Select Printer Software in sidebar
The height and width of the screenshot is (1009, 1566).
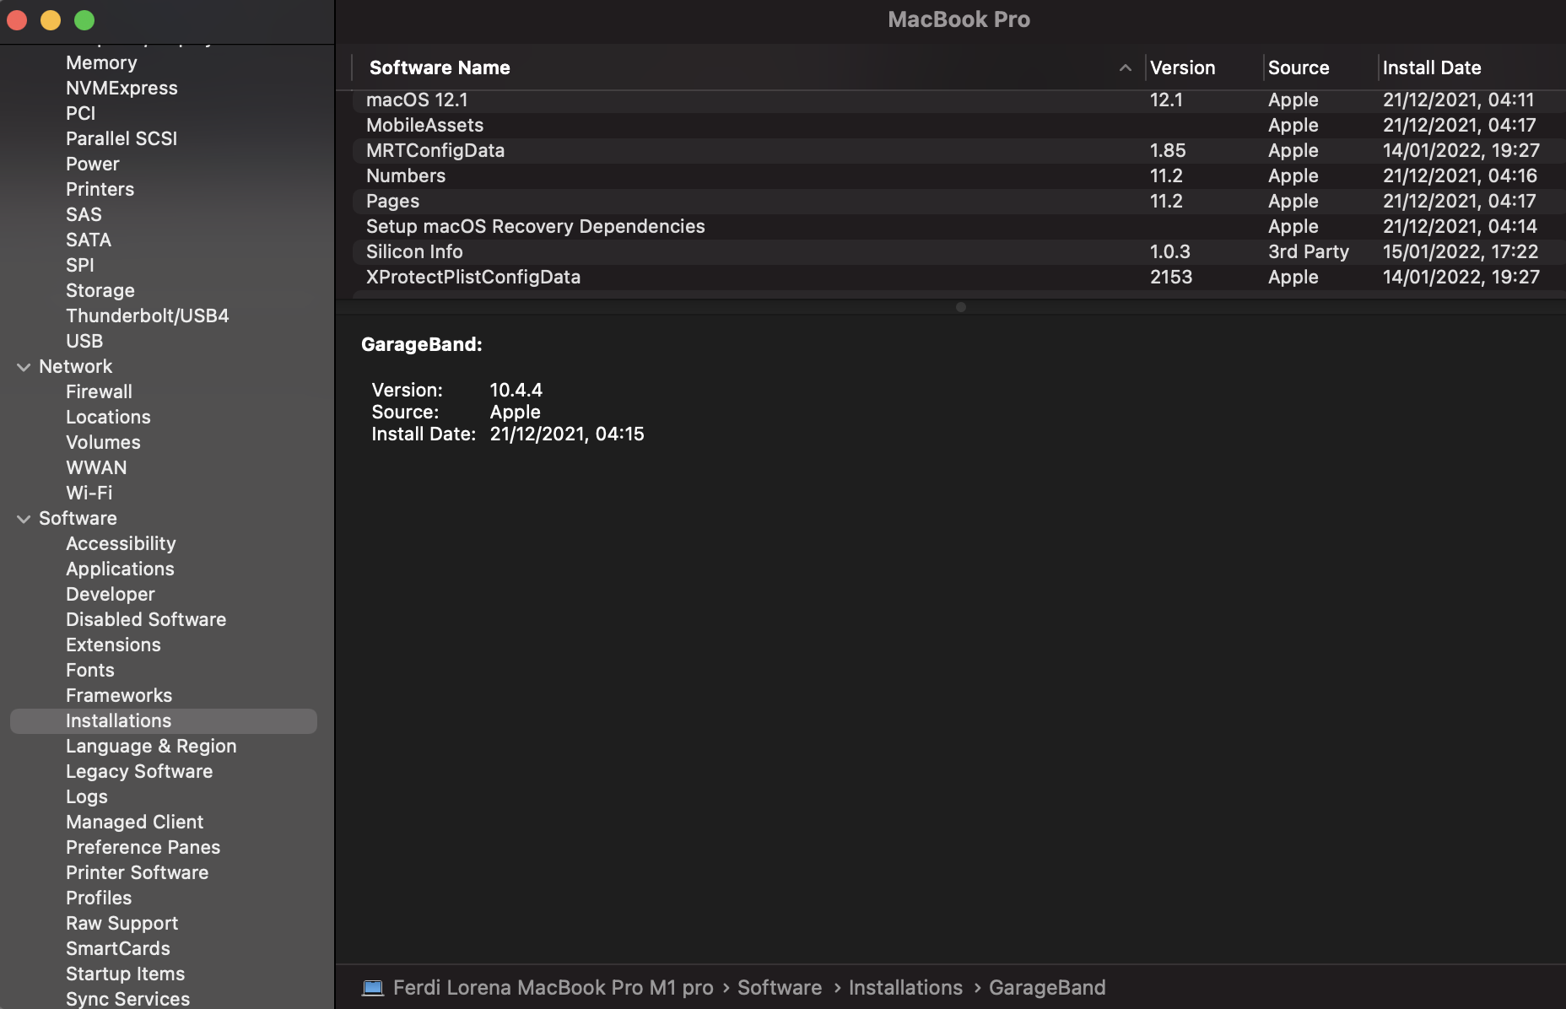(x=137, y=873)
